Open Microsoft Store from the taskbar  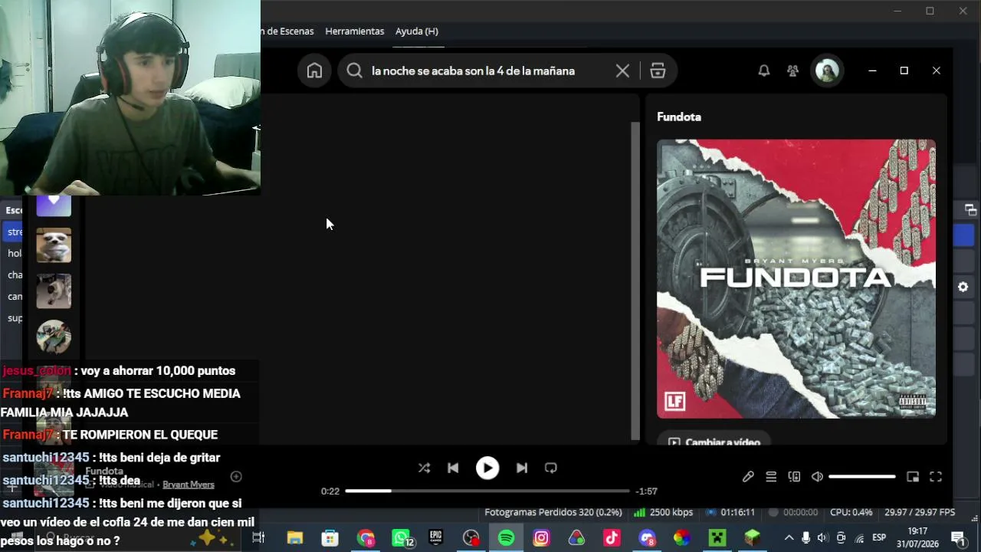click(330, 538)
